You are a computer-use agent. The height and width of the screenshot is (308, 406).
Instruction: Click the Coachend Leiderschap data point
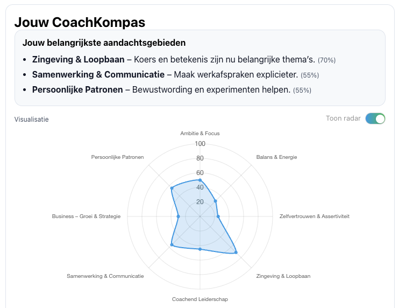[x=200, y=249]
